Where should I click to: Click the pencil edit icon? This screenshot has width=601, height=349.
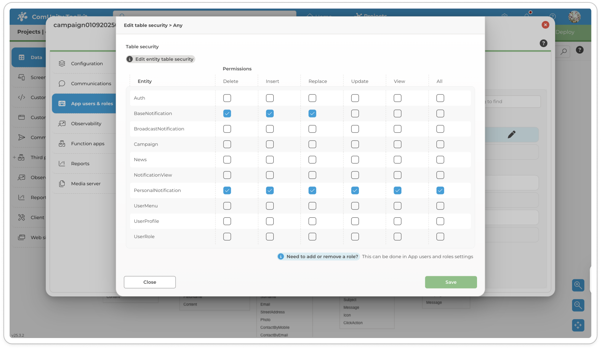(x=511, y=134)
